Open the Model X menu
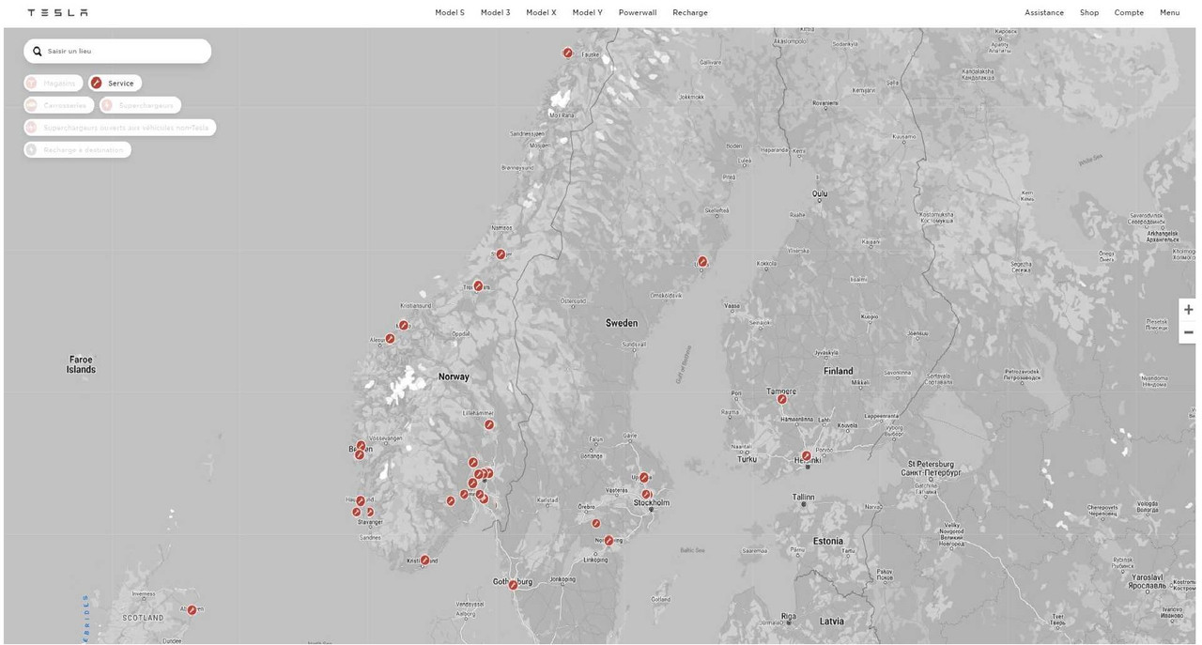This screenshot has height=645, width=1202. tap(541, 12)
